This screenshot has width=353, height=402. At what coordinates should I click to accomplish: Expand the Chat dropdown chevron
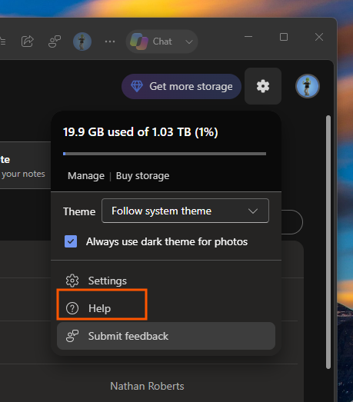coord(189,42)
